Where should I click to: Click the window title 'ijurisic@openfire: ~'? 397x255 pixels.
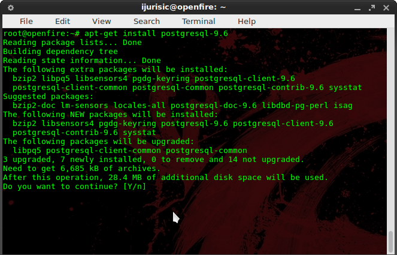184,7
